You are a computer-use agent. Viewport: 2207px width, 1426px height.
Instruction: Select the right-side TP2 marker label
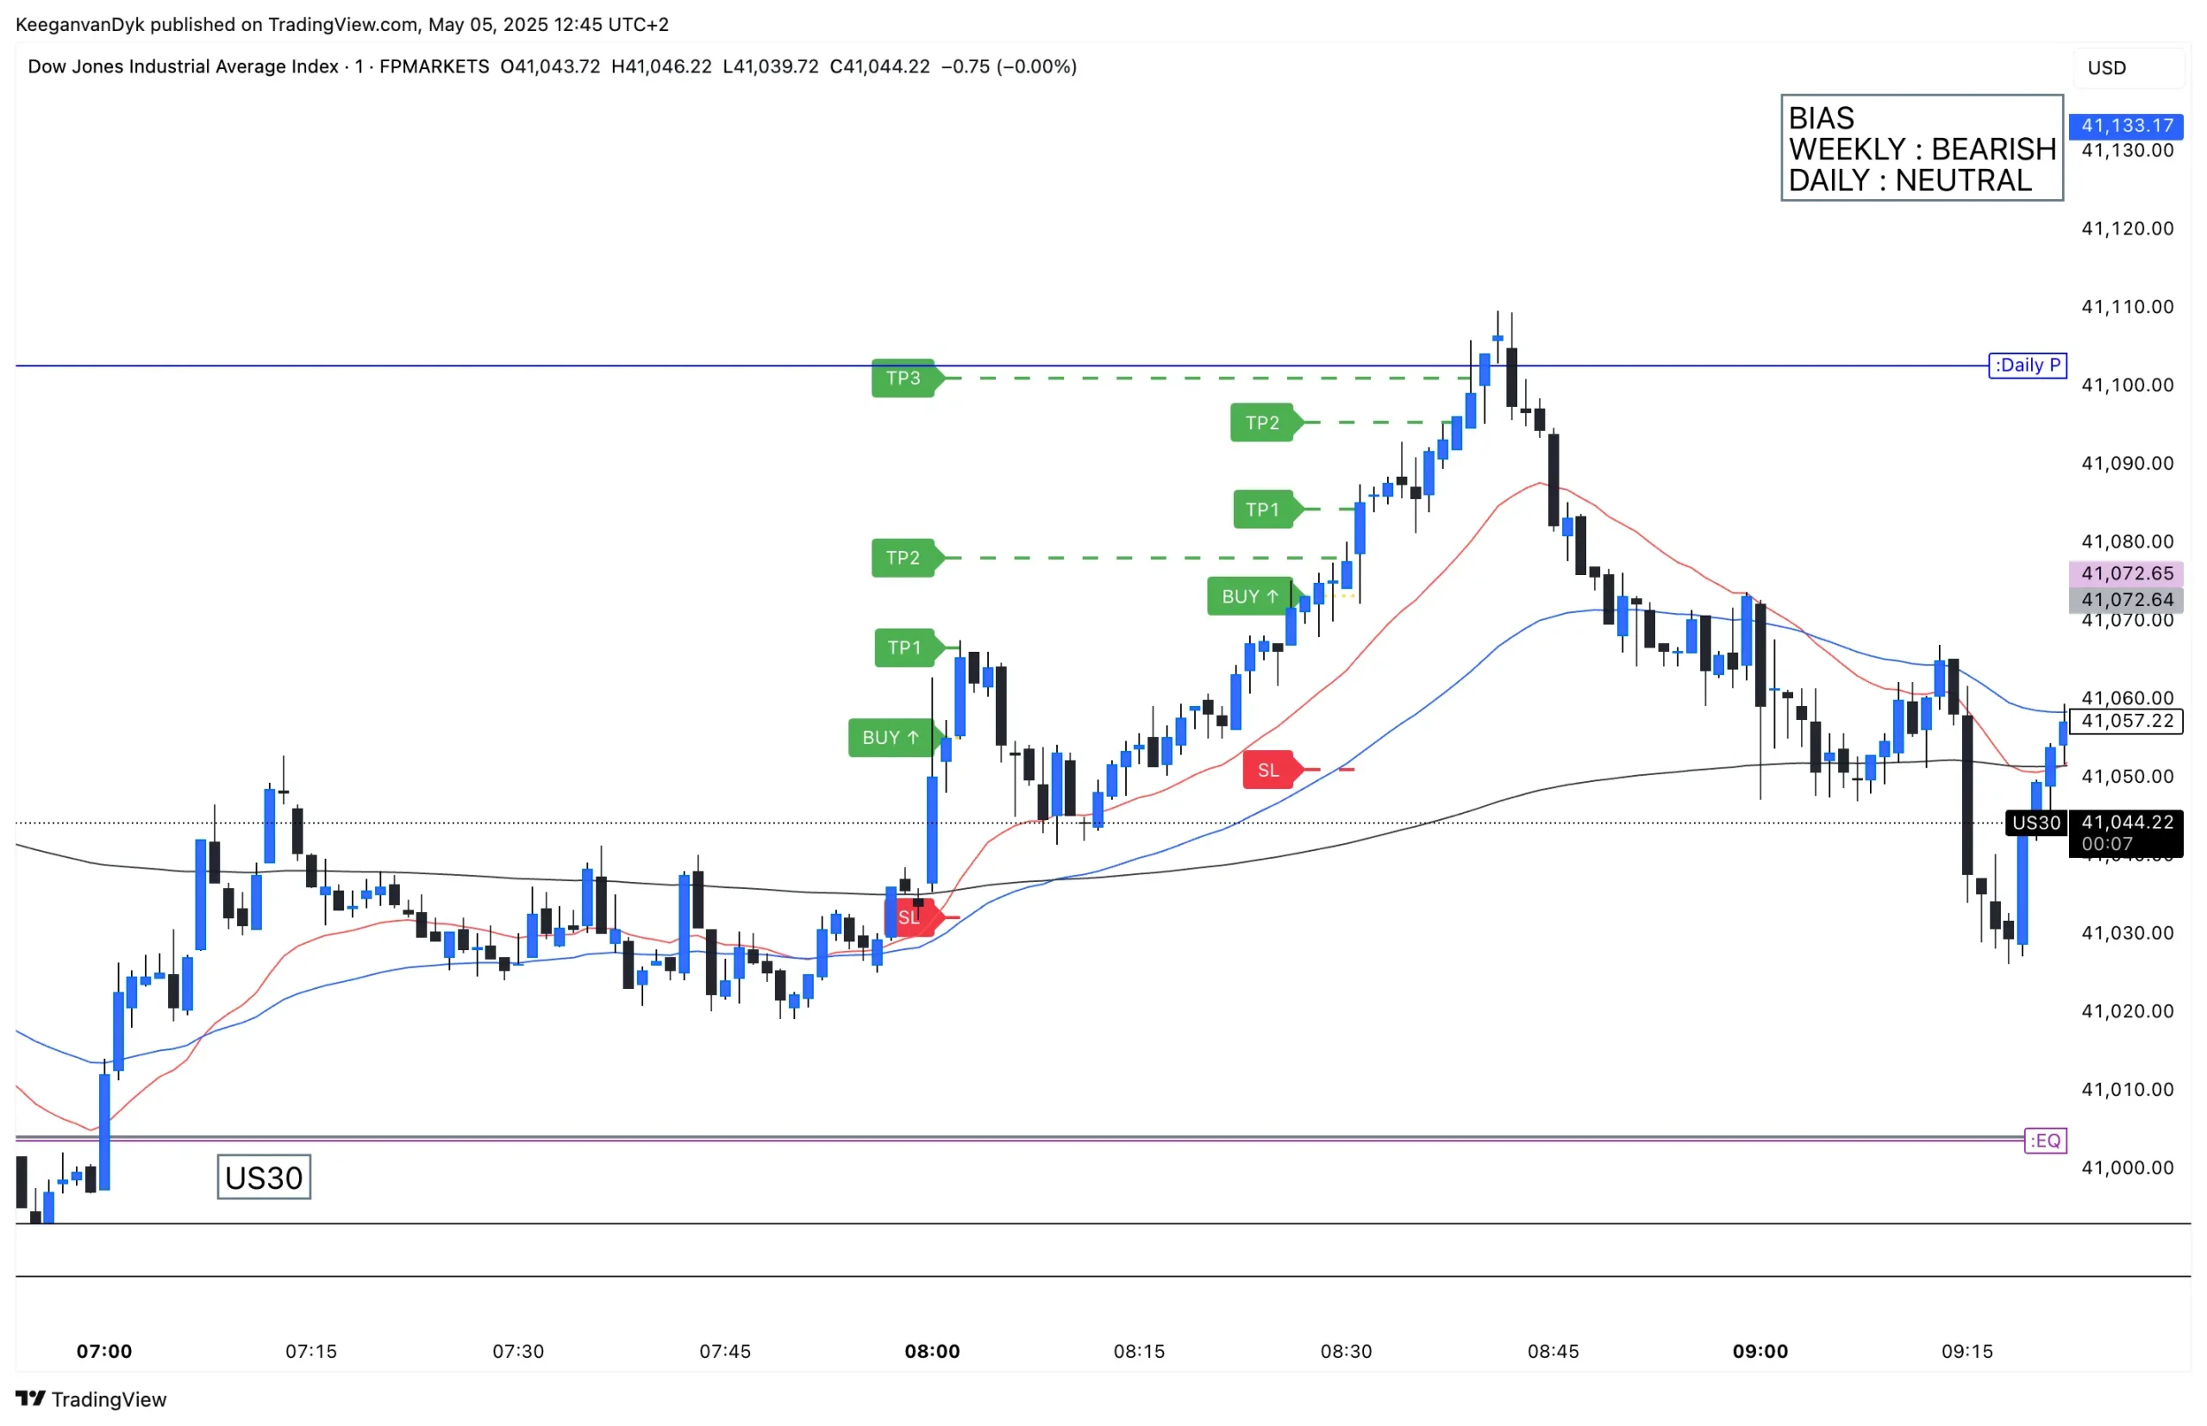(1263, 423)
